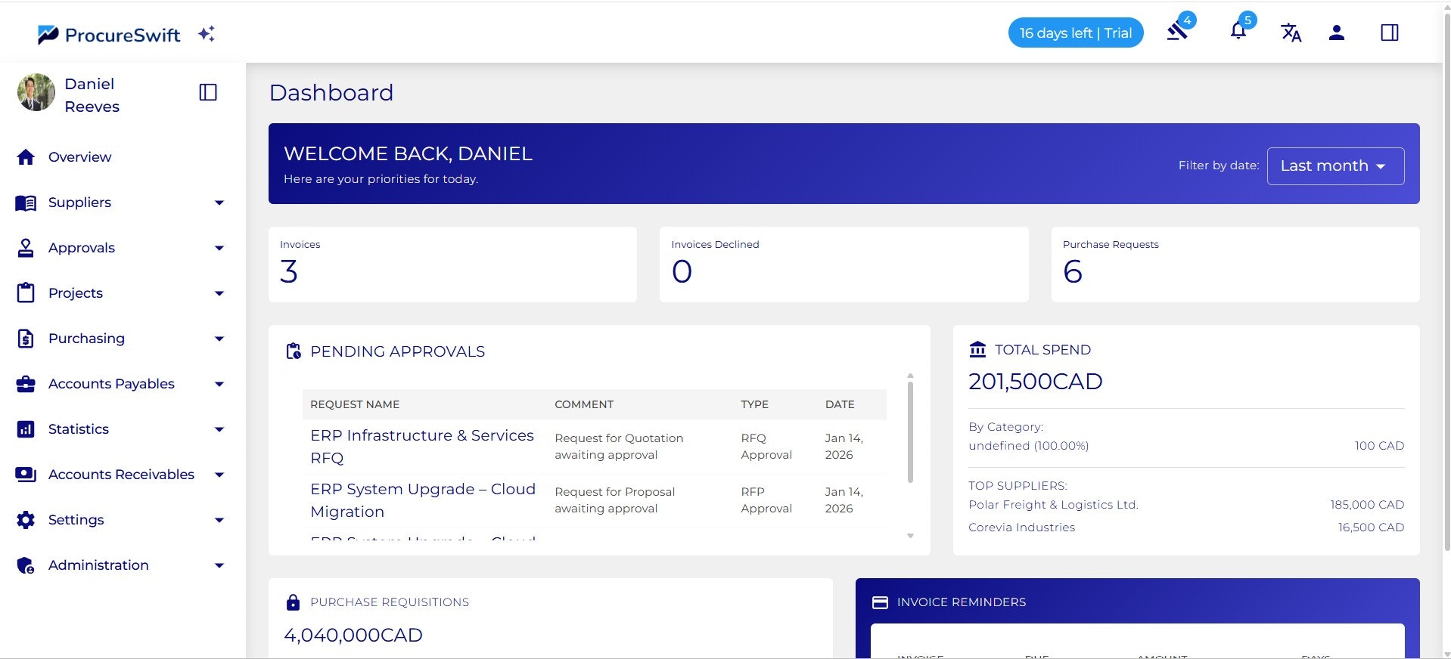Viewport: 1451px width, 659px height.
Task: Go to Overview in sidebar
Action: click(x=79, y=157)
